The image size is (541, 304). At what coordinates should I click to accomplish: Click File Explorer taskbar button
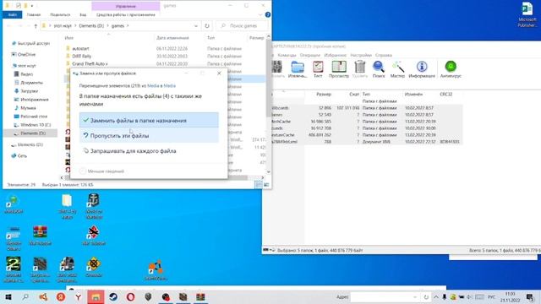click(96, 296)
